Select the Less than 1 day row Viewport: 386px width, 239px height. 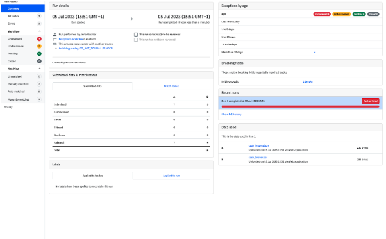(300, 22)
